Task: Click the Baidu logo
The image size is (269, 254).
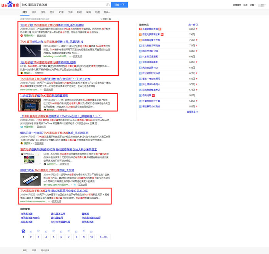Action: (10, 4)
